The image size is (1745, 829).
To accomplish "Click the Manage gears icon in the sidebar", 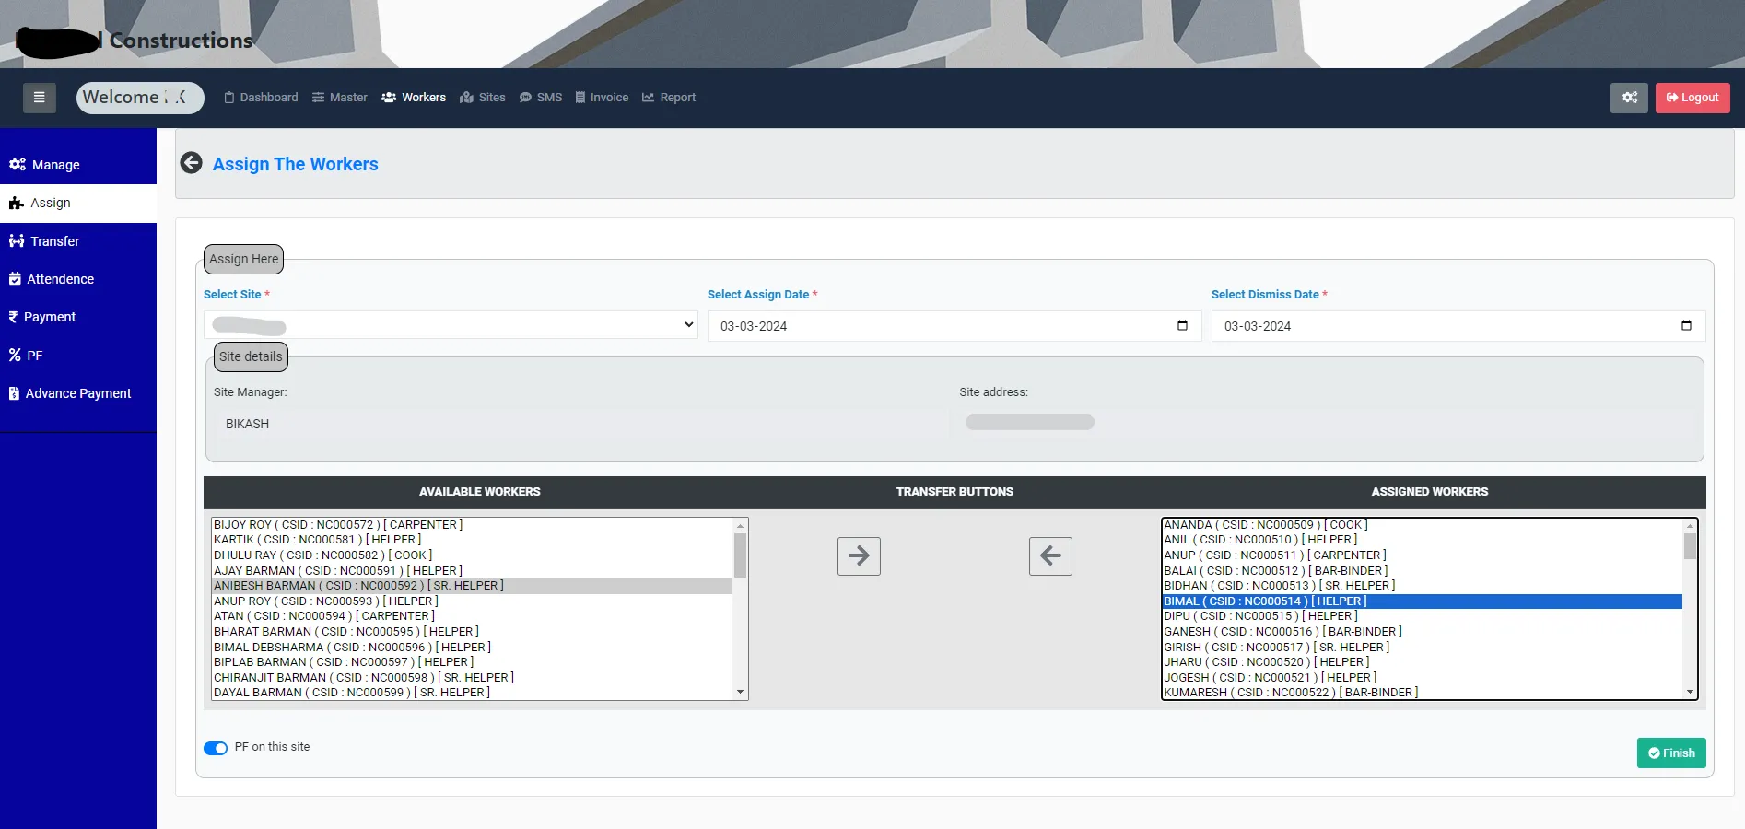I will pos(17,164).
